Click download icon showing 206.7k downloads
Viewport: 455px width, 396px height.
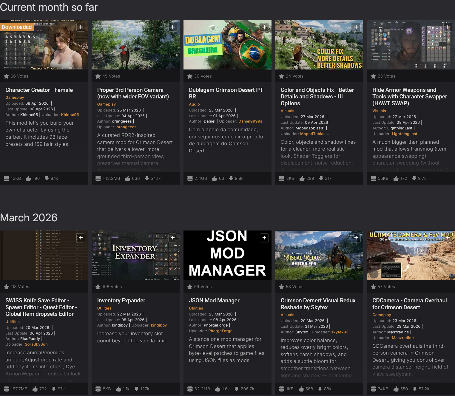point(237,389)
